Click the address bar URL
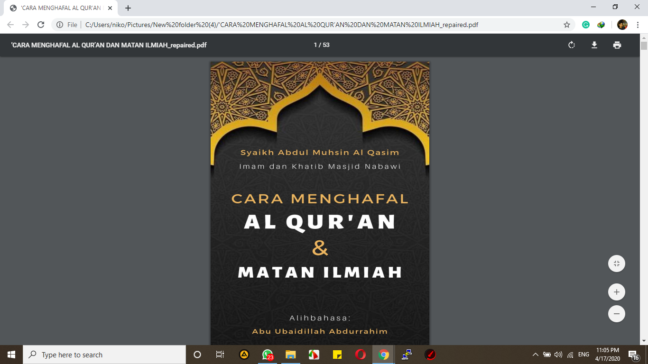 tap(282, 25)
